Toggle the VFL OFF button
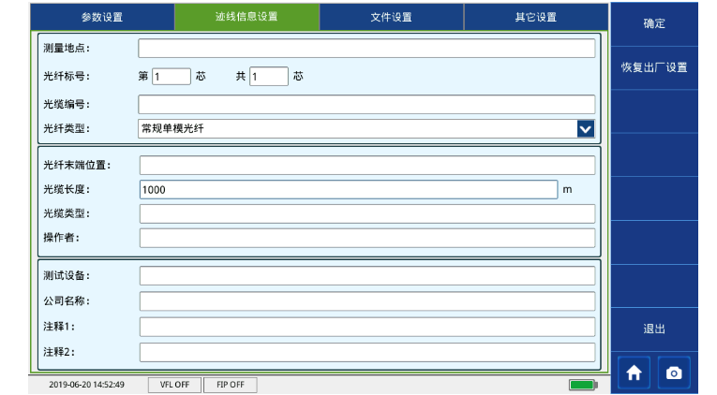This screenshot has height=395, width=717. pos(174,385)
